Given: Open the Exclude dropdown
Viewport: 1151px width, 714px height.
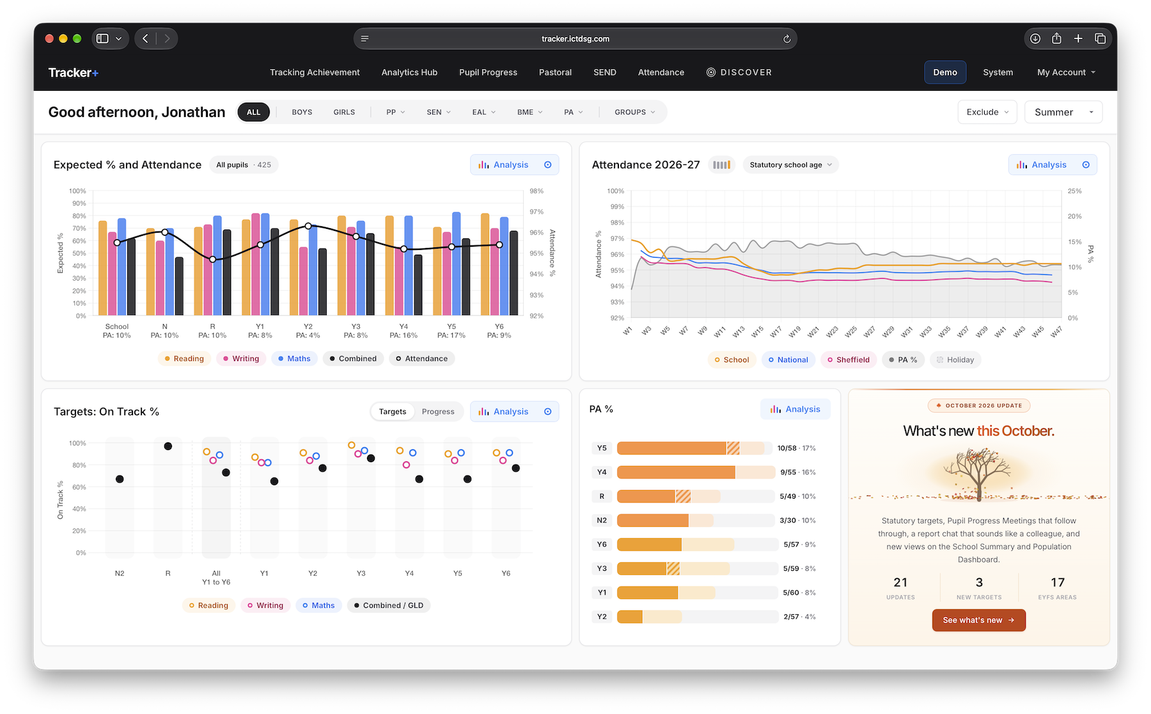Looking at the screenshot, I should pos(987,113).
